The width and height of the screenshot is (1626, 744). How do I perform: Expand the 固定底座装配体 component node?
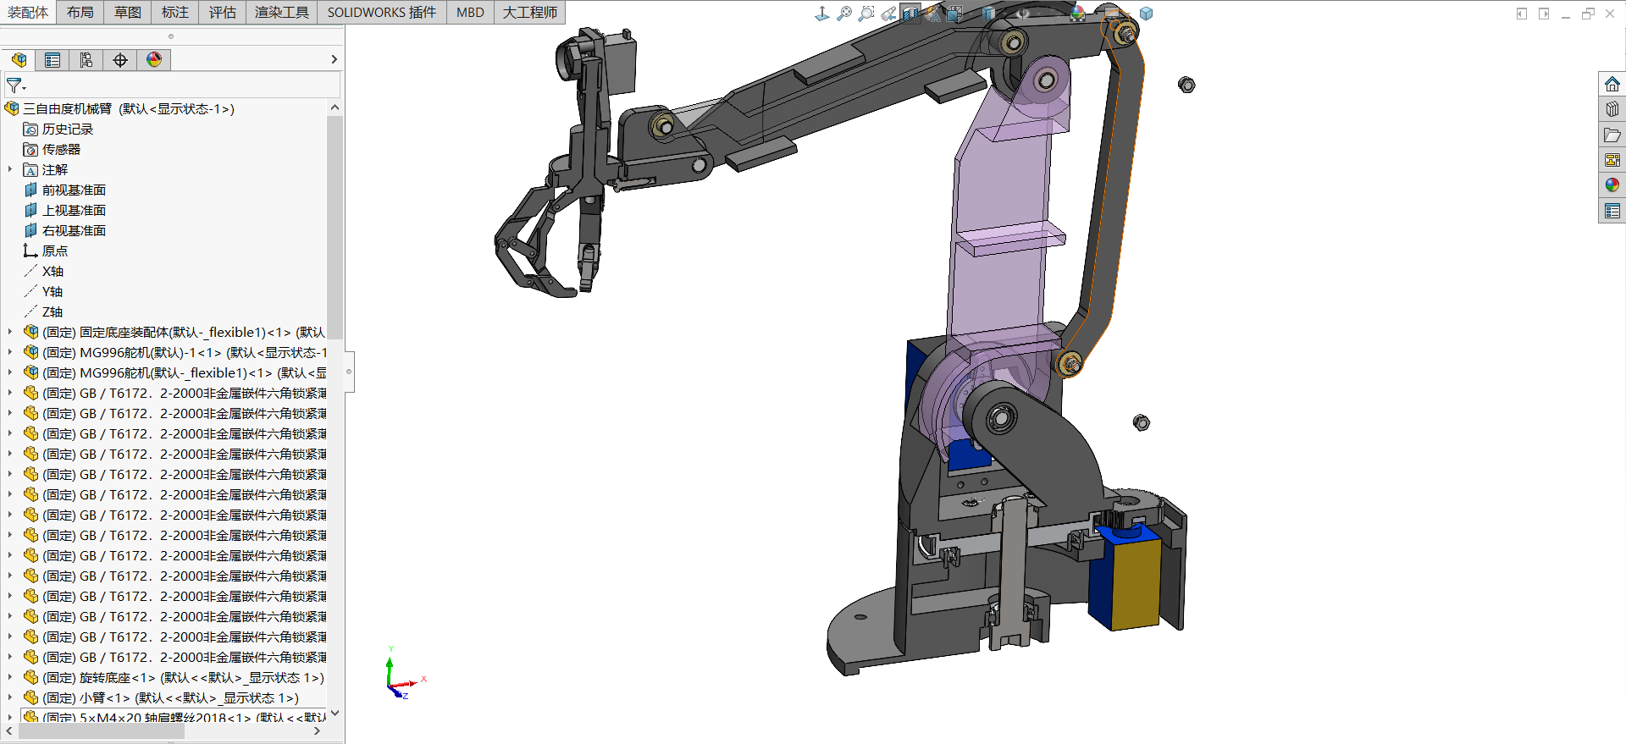point(10,332)
